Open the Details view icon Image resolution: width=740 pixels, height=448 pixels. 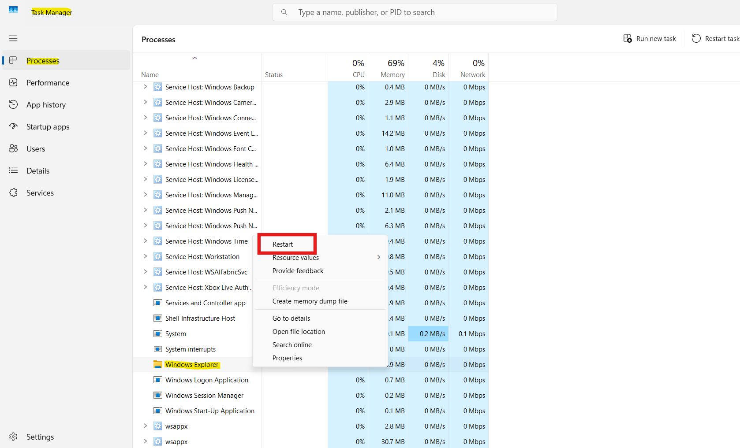[13, 170]
